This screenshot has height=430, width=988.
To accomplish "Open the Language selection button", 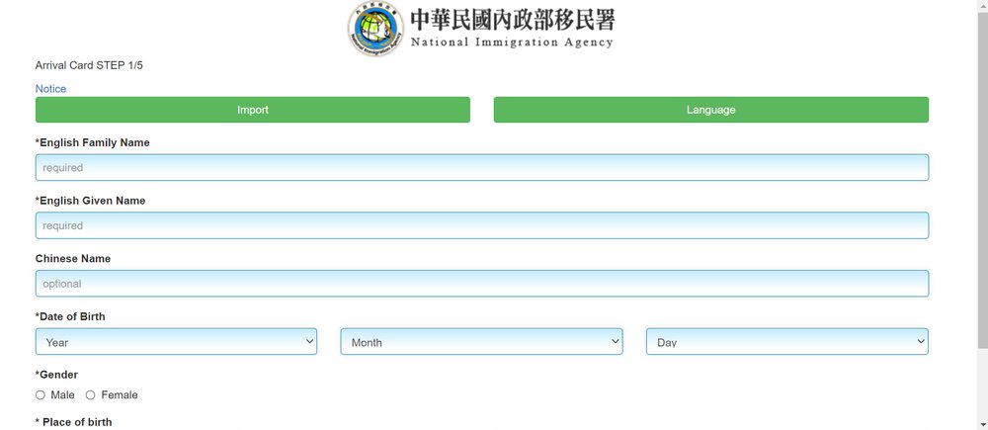I will [710, 110].
